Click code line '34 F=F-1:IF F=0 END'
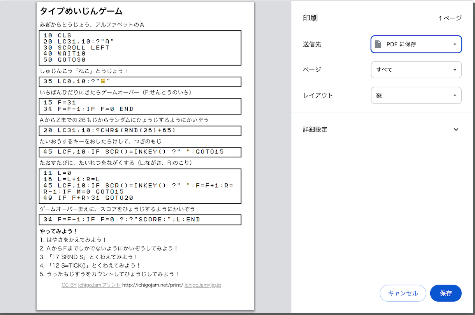Screen dimensions: 475x315 pos(88,109)
